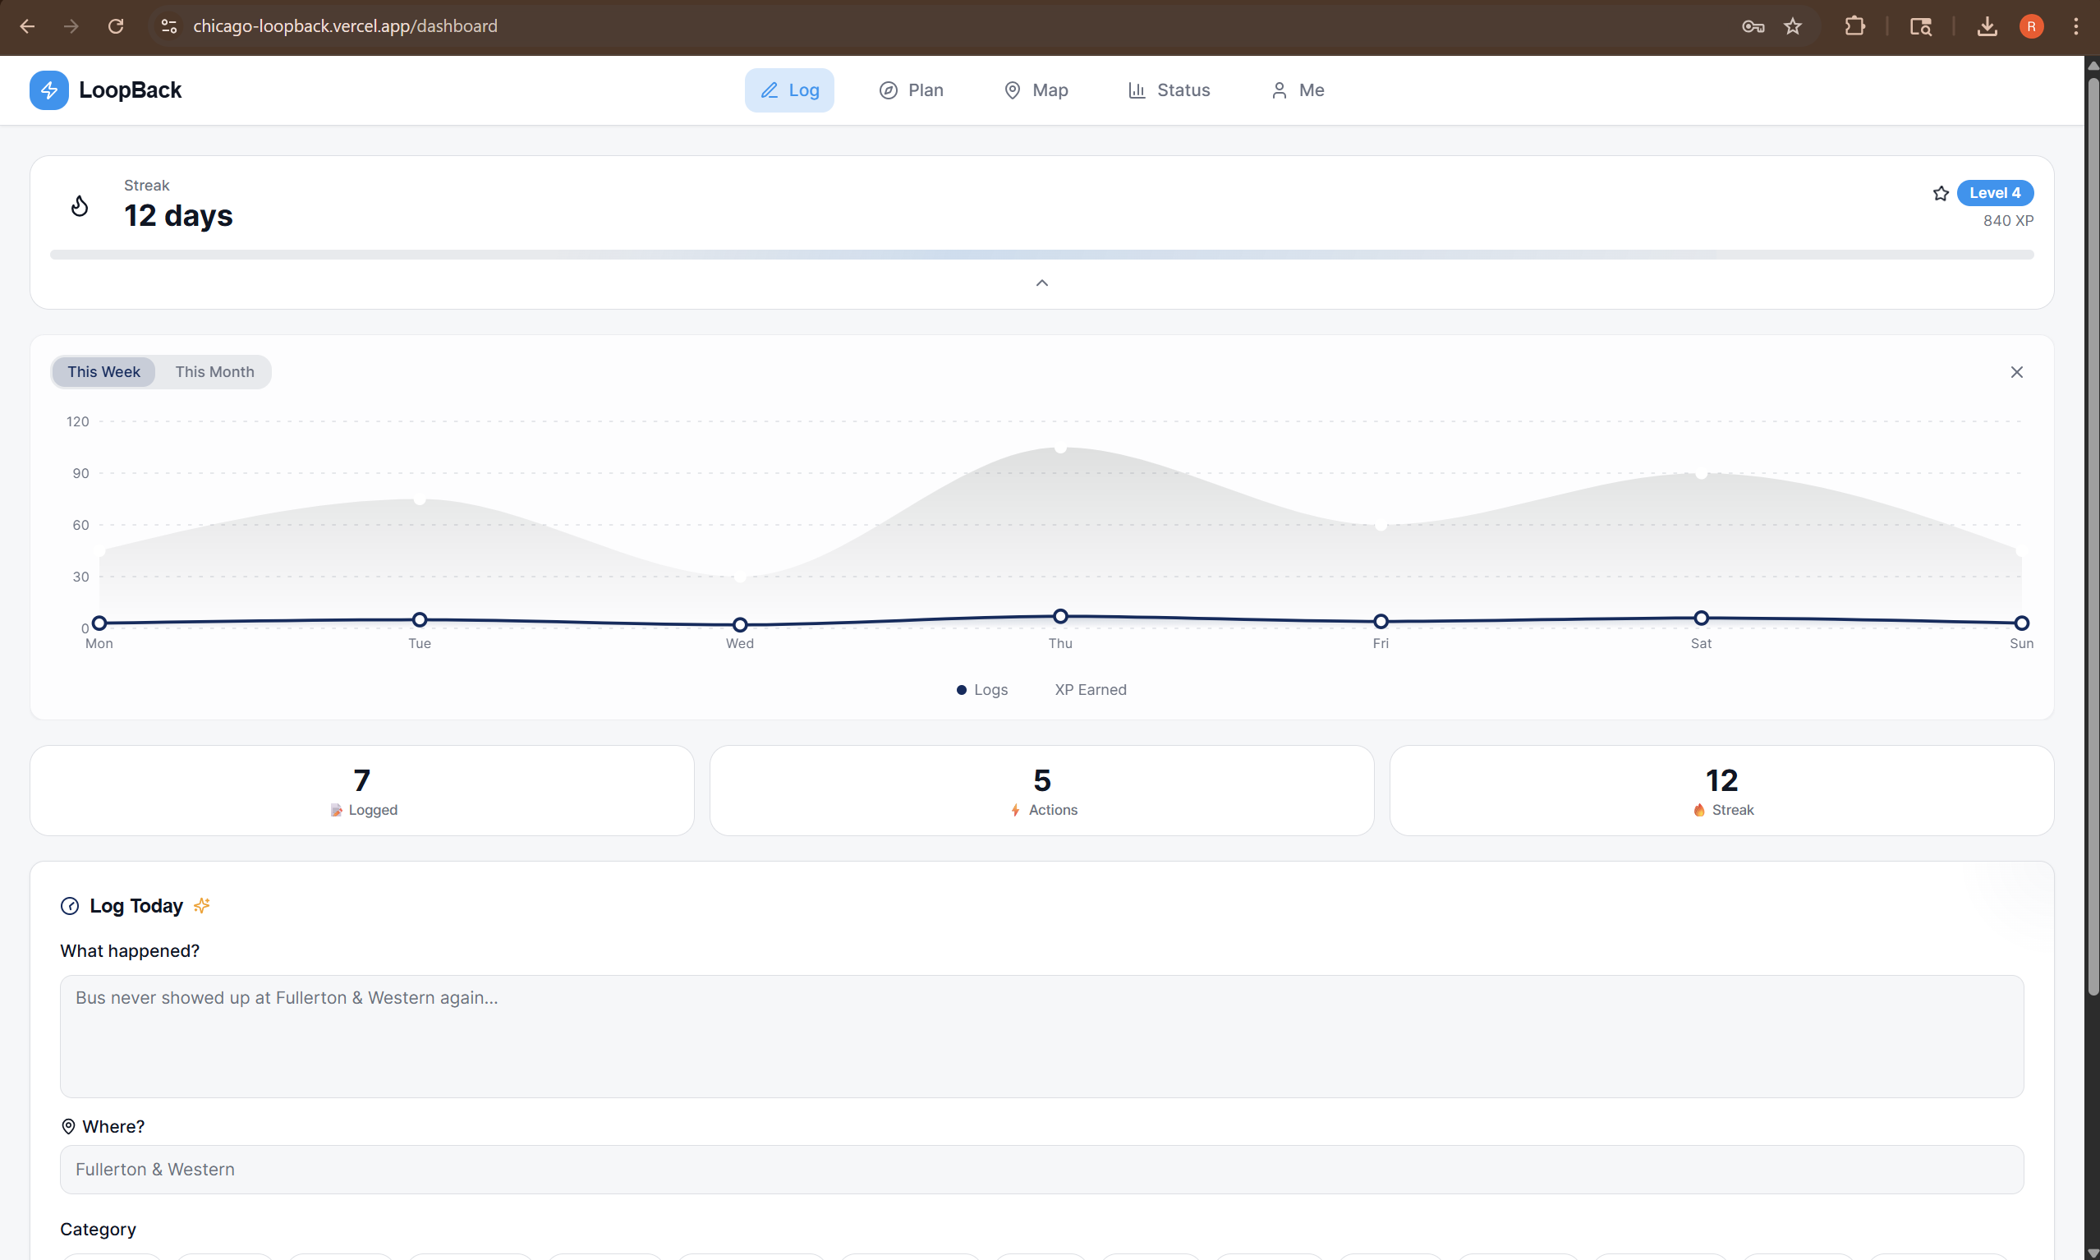The height and width of the screenshot is (1260, 2100).
Task: Click the LoopBack lightning logo icon
Action: (x=48, y=90)
